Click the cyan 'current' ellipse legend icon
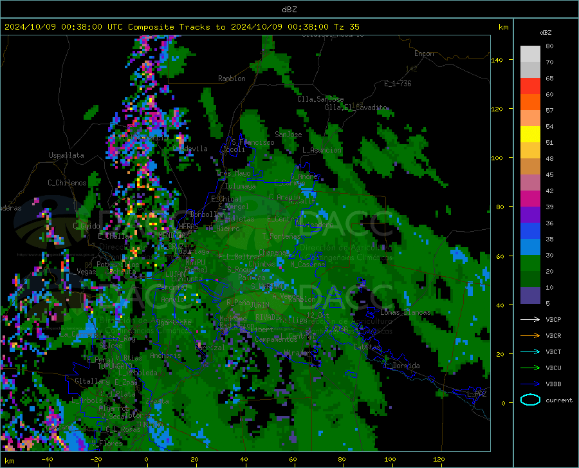This screenshot has height=468, width=579. coord(530,400)
